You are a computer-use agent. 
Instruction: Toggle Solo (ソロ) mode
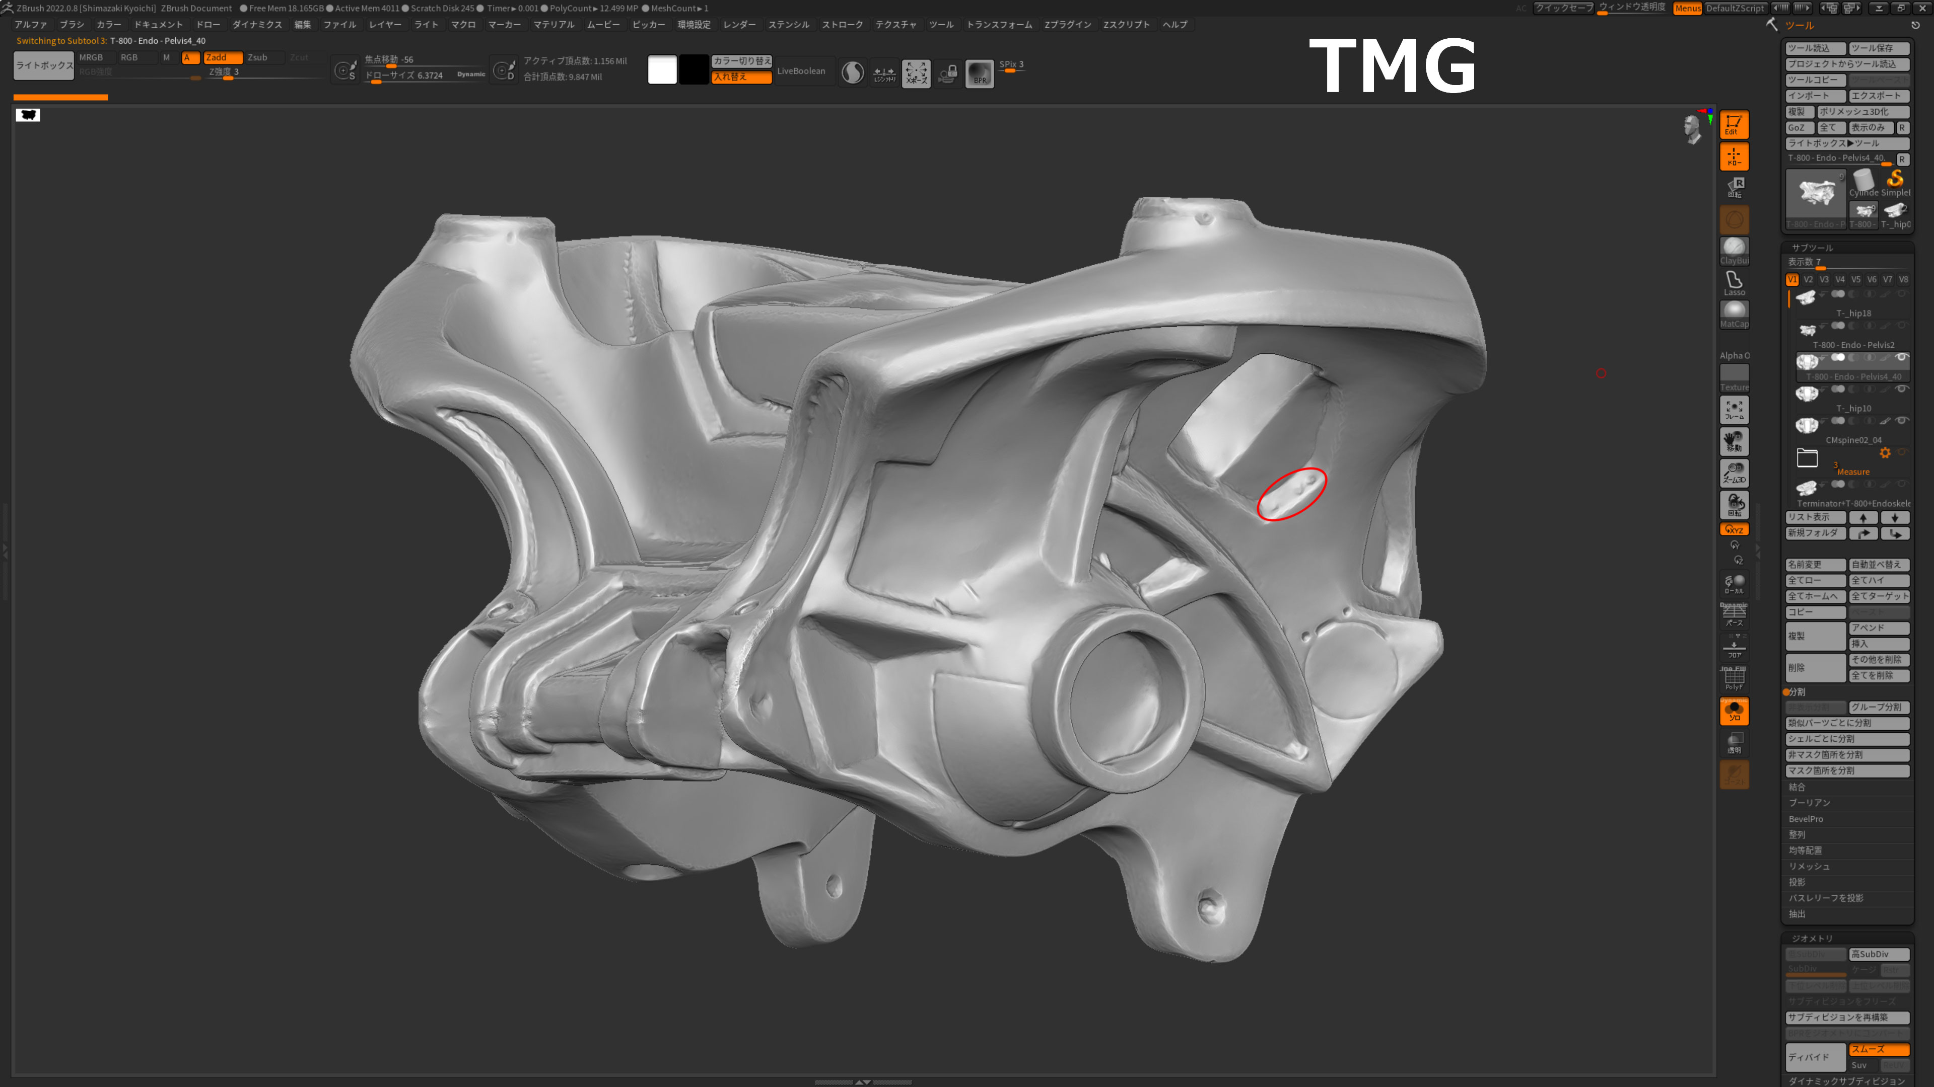(1734, 711)
